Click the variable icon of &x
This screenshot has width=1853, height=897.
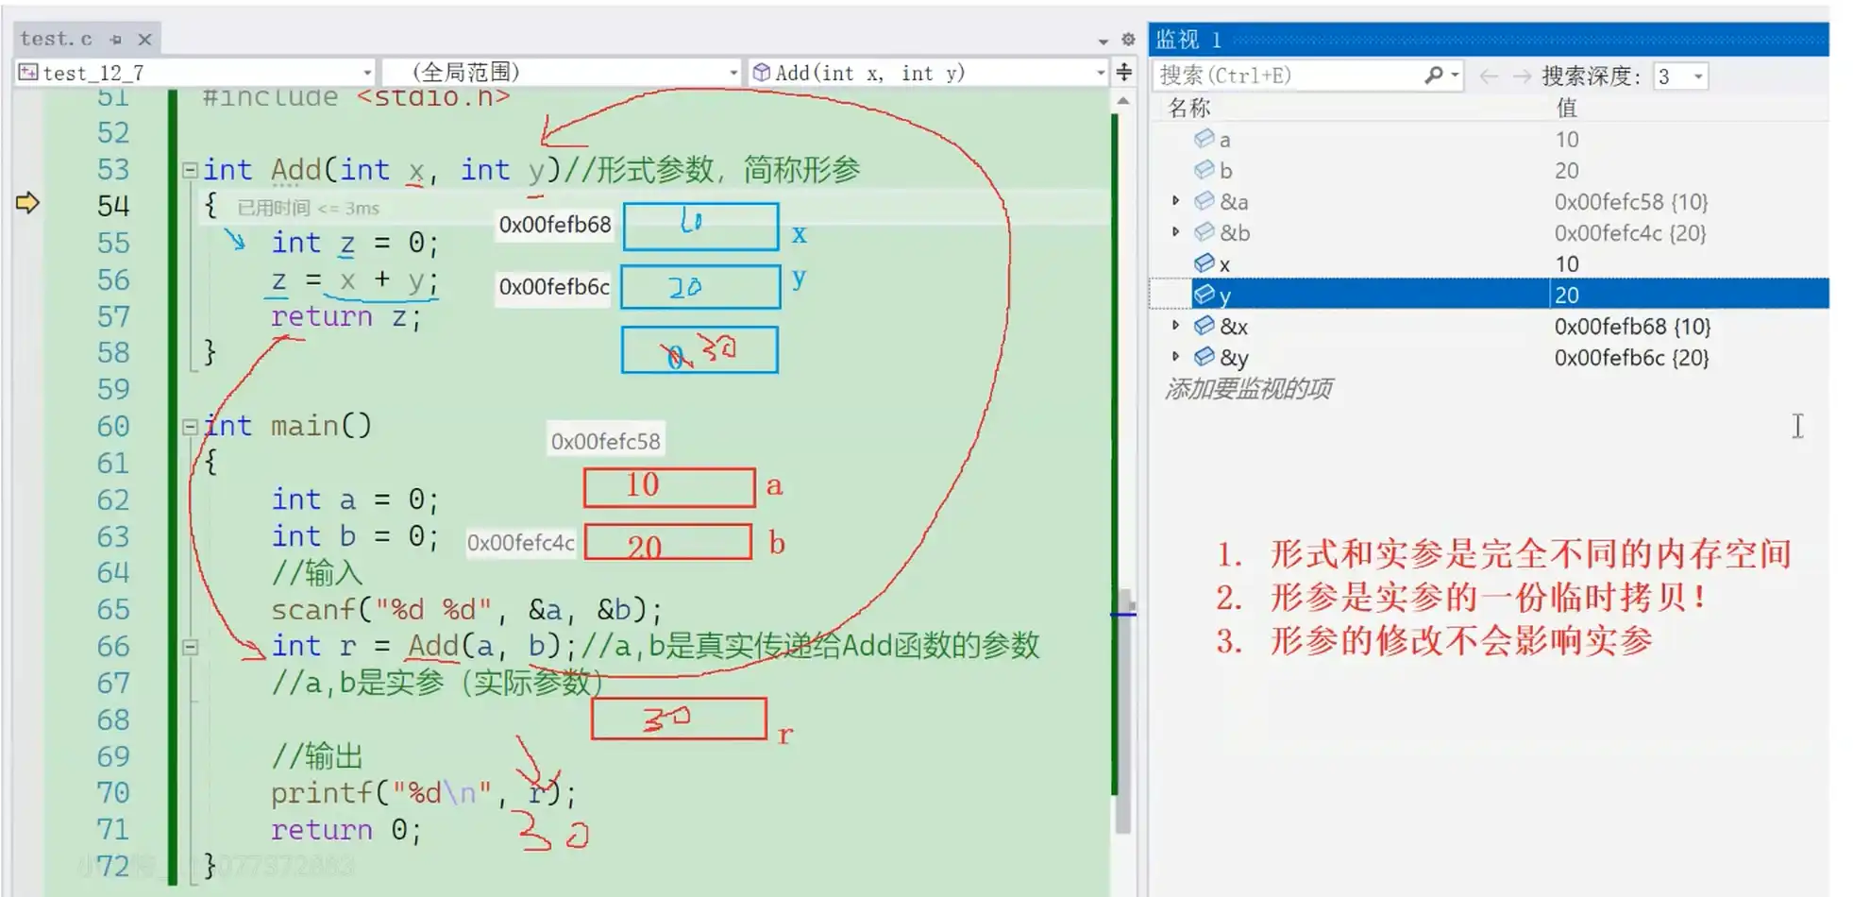point(1204,326)
